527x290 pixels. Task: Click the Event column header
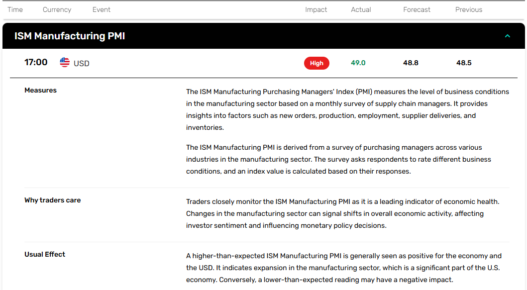[101, 10]
